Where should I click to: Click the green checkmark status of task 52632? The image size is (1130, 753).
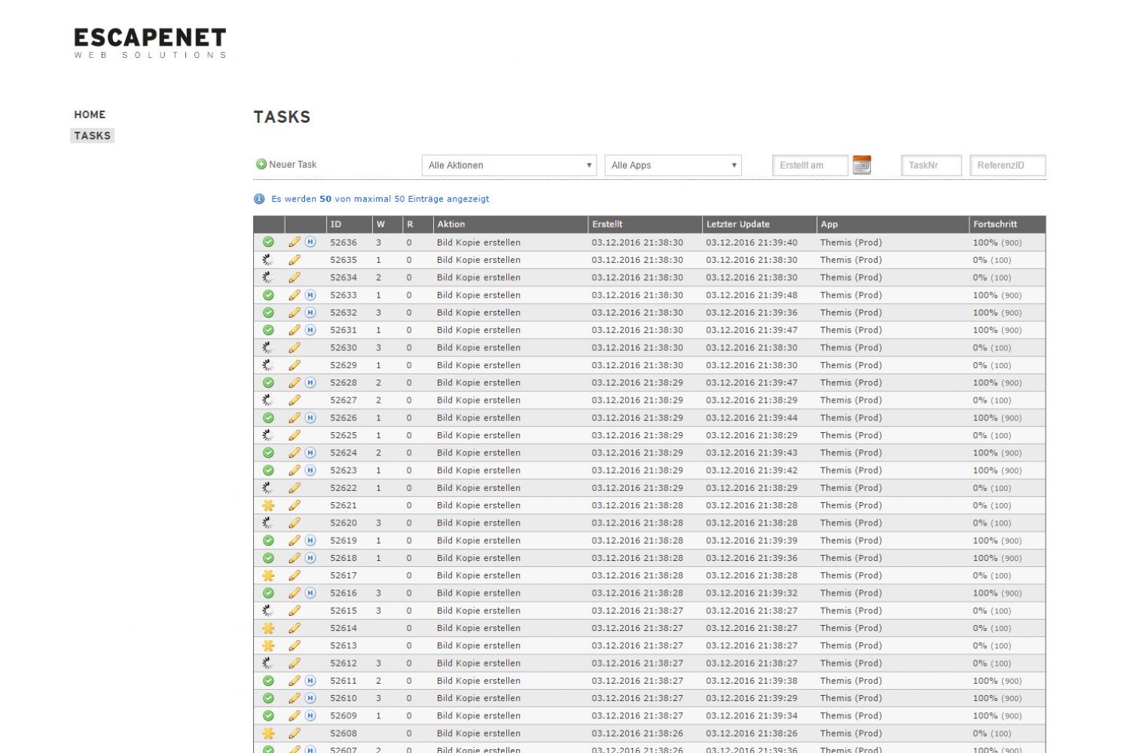[x=268, y=312]
